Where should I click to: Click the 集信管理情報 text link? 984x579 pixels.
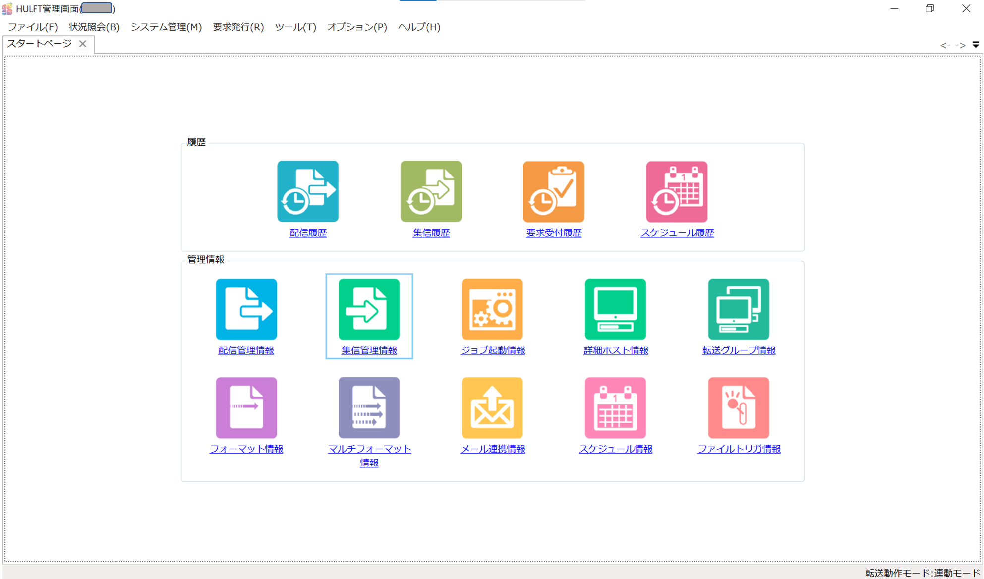369,350
